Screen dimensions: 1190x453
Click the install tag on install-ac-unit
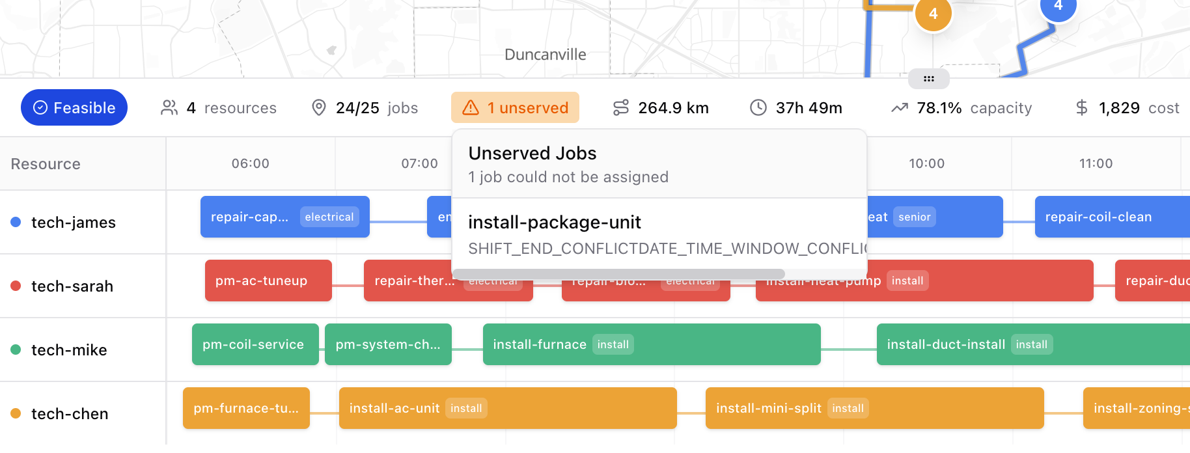(x=466, y=408)
